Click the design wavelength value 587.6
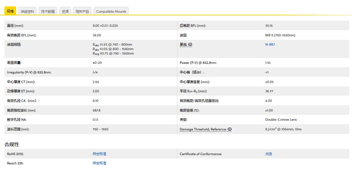 96,110
